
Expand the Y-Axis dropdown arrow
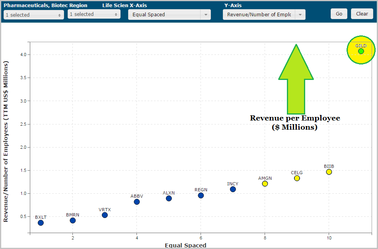click(x=300, y=14)
